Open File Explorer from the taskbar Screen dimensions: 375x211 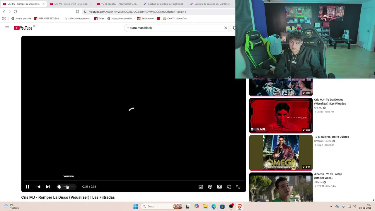205,206
